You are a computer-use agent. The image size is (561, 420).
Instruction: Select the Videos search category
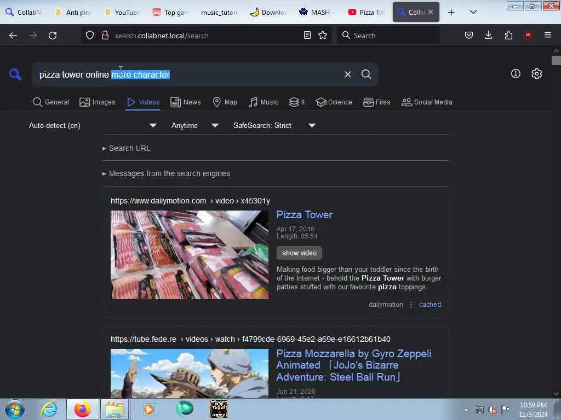coord(143,102)
